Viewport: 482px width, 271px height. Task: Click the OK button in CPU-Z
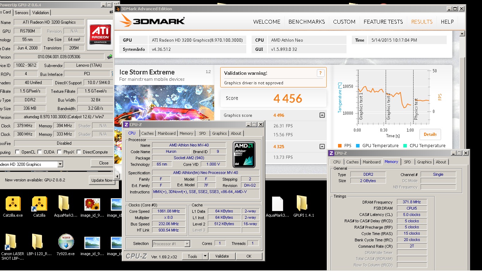[x=249, y=256]
